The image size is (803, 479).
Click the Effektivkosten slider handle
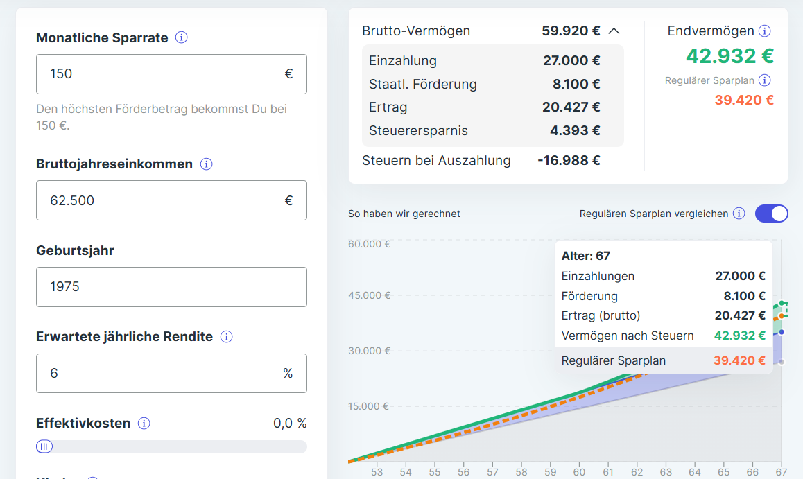click(x=44, y=446)
